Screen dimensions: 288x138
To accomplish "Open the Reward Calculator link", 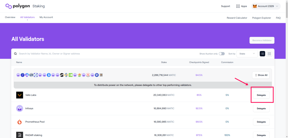I will 237,18.
